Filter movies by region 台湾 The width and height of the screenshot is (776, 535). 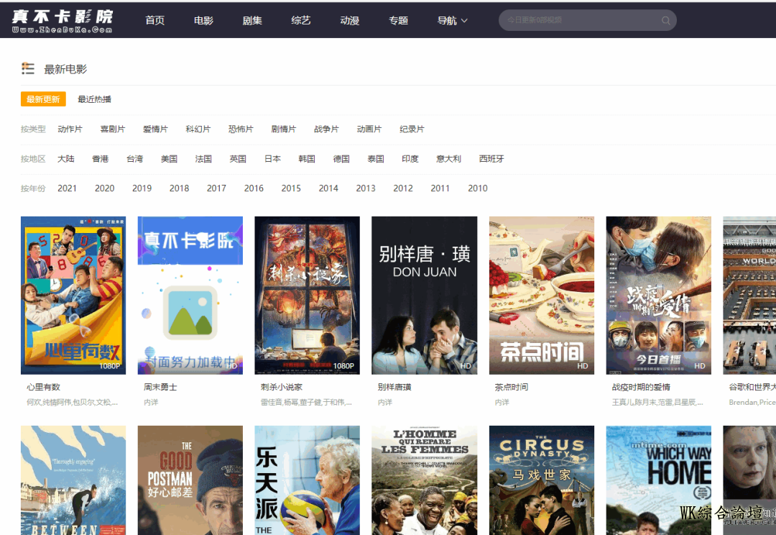134,158
